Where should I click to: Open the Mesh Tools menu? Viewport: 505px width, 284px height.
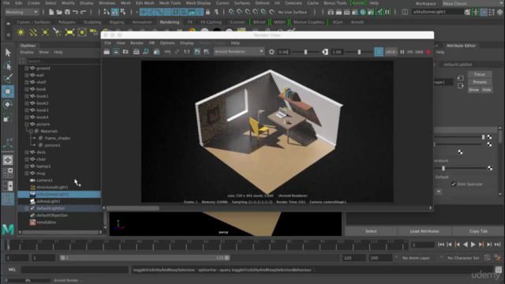click(170, 3)
